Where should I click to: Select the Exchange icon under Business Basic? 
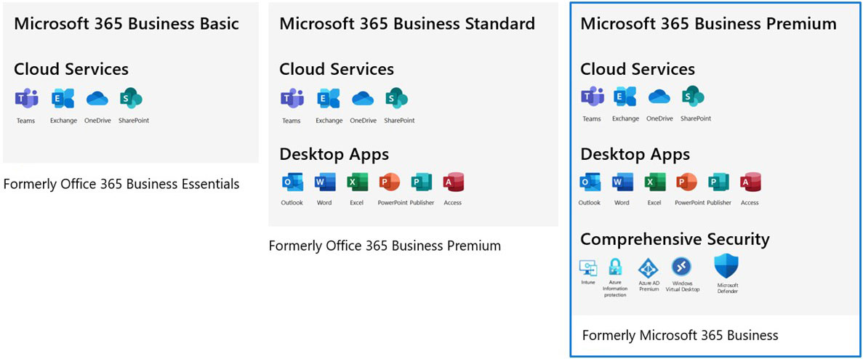pos(63,99)
